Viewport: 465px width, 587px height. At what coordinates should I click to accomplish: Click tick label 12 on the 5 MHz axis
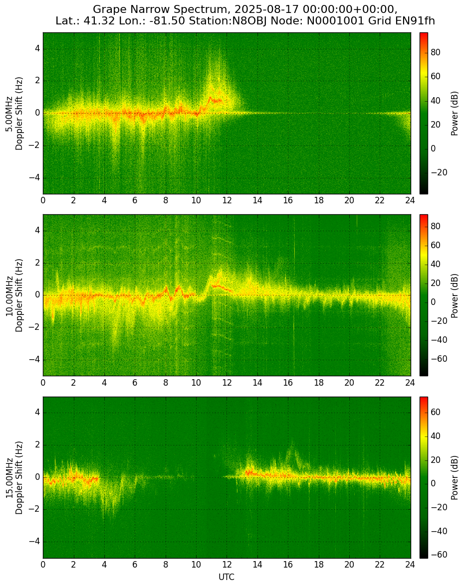point(227,200)
